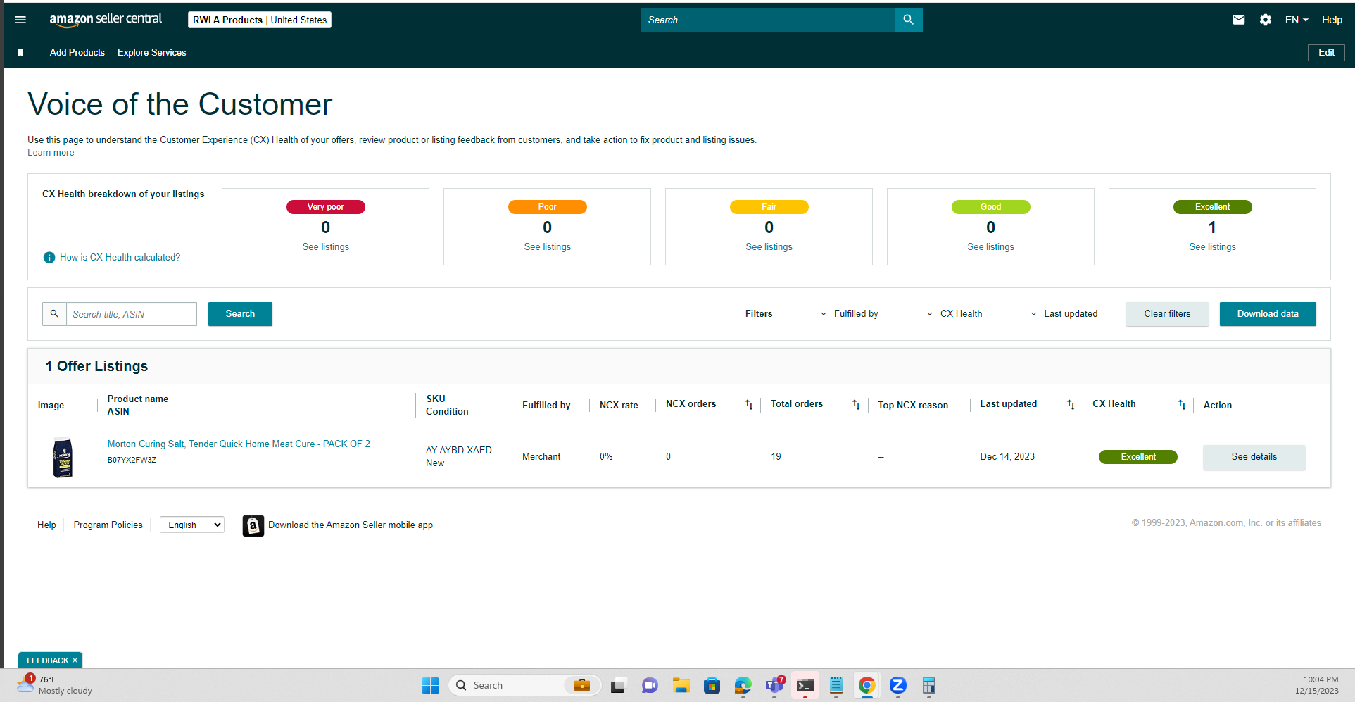This screenshot has height=702, width=1355.
Task: Open the Help link in top header
Action: [1332, 20]
